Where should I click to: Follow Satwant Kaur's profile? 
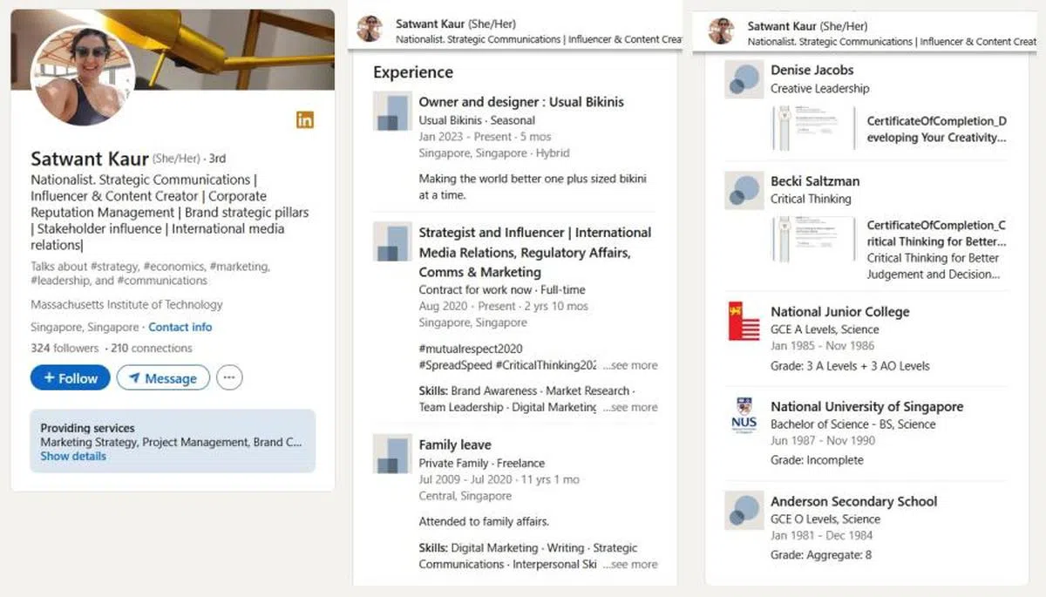70,378
